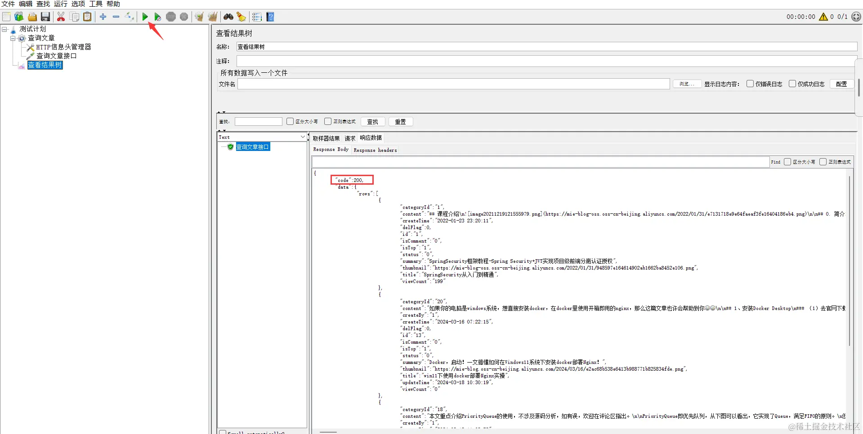Click the blue plus Expand All icon
863x434 pixels.
pos(103,17)
